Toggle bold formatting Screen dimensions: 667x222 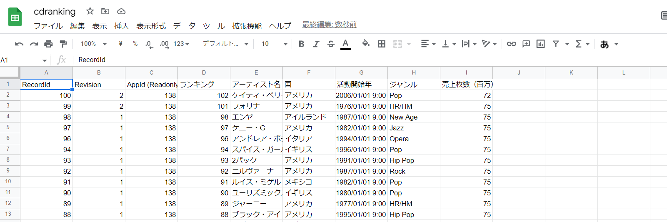coord(301,44)
